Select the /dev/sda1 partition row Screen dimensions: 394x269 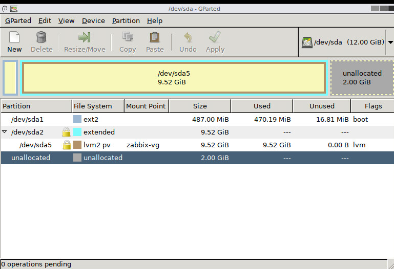(197, 119)
